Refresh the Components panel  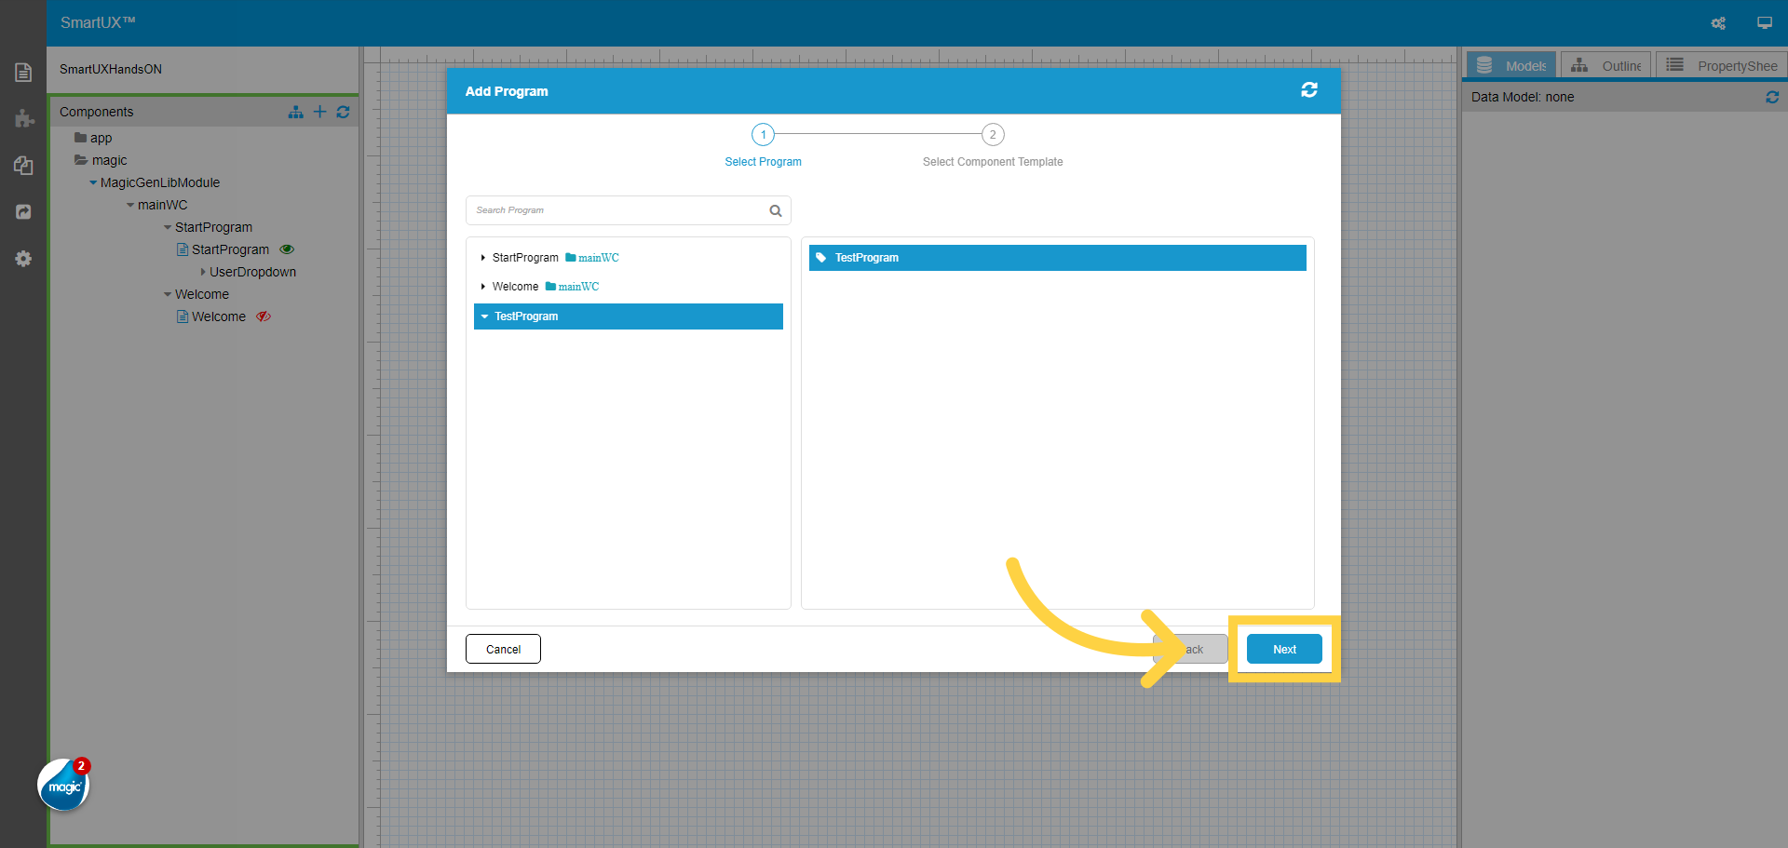343,112
